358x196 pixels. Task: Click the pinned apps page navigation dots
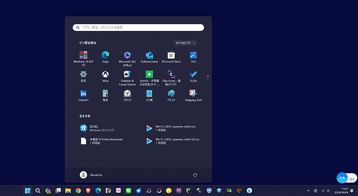click(x=208, y=77)
